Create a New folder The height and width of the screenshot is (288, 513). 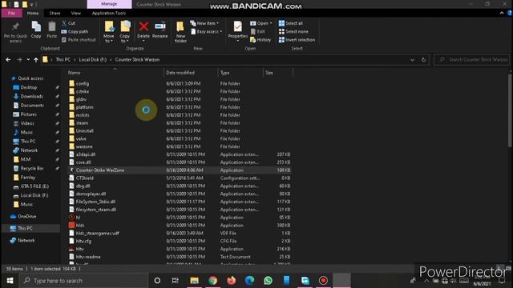tap(180, 32)
